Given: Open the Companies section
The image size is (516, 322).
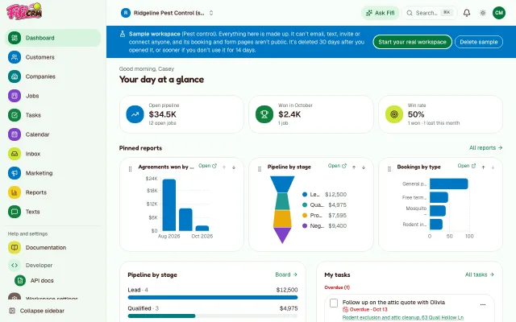Looking at the screenshot, I should tap(52, 76).
